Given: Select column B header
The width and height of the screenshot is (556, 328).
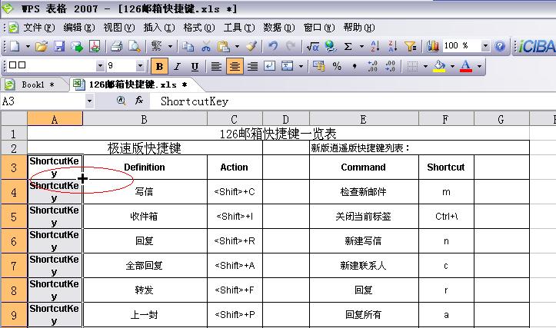Looking at the screenshot, I should click(145, 119).
